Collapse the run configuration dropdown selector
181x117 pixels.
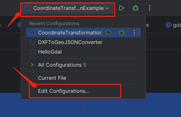coord(67,8)
